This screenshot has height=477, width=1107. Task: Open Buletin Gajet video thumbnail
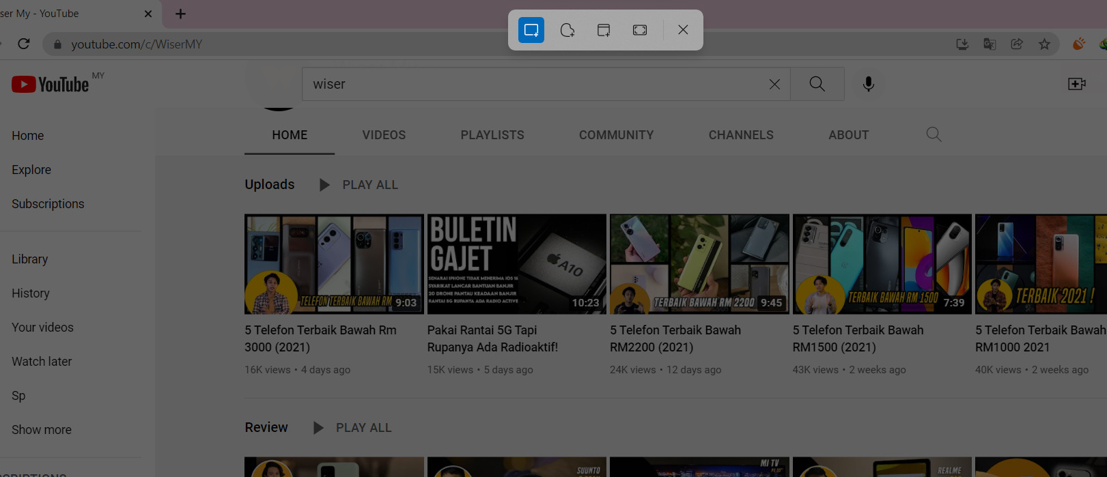(516, 264)
